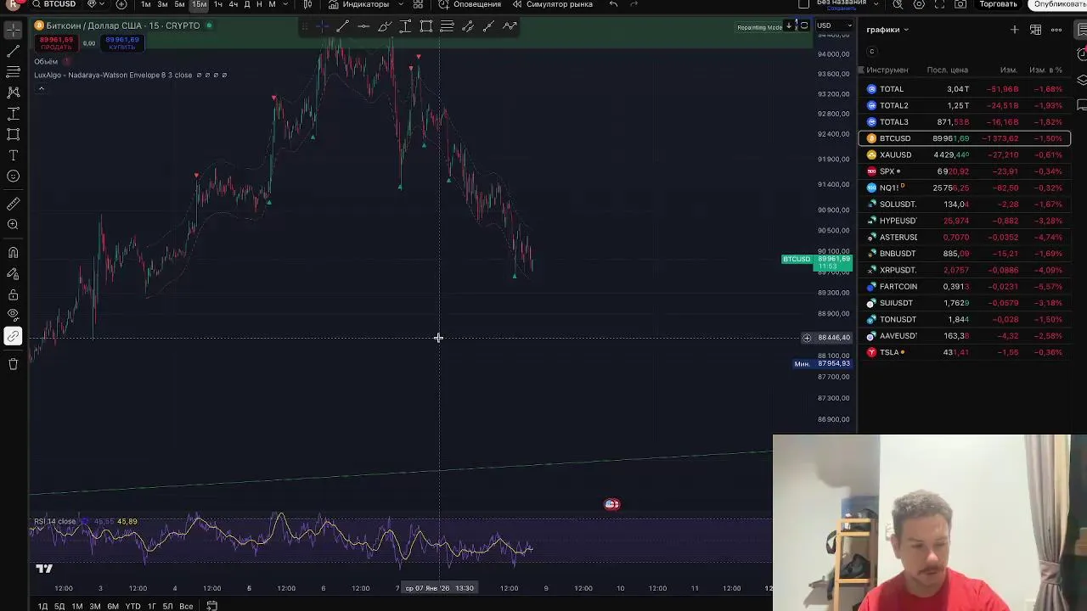Viewport: 1087px width, 611px height.
Task: Open chart settings hexagon gear icon
Action: [x=920, y=4]
